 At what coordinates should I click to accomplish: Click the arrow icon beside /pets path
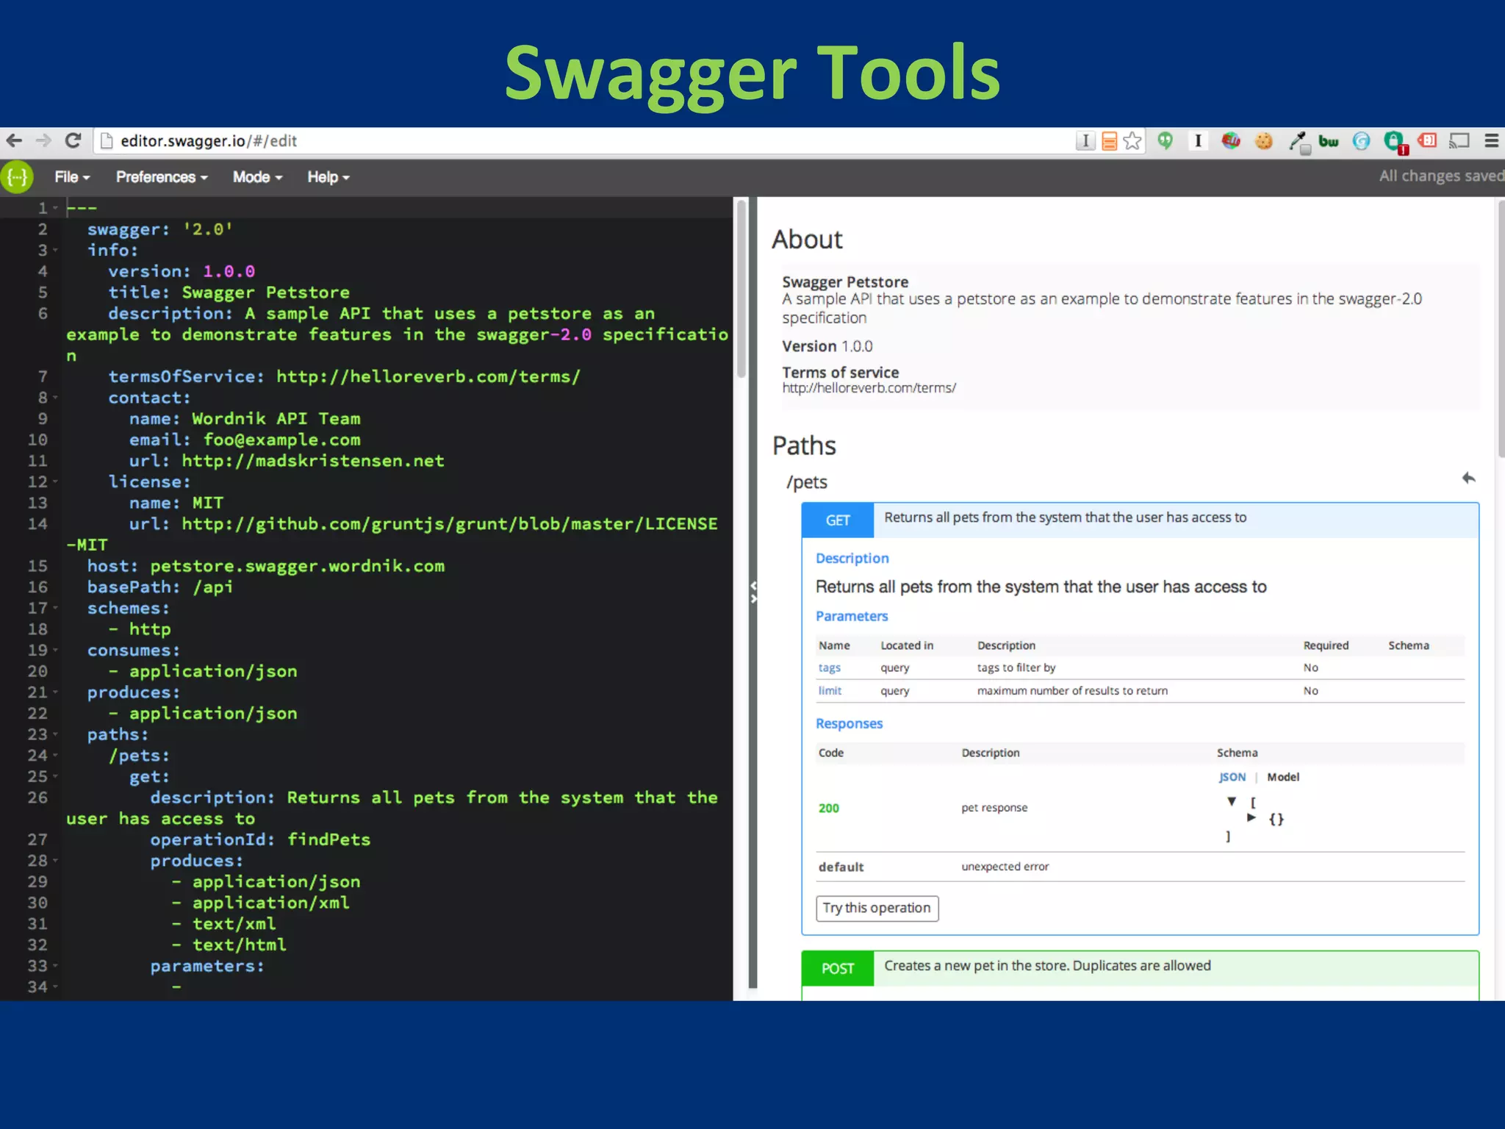(x=1468, y=479)
